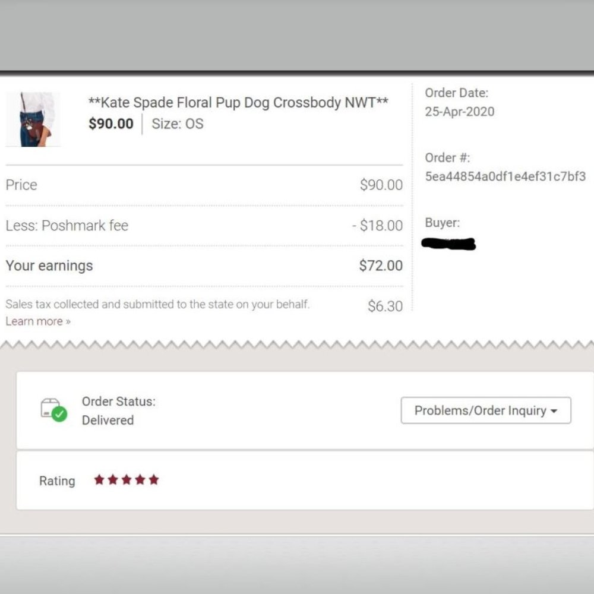Screen dimensions: 594x594
Task: Click the Order # label
Action: [x=447, y=157]
